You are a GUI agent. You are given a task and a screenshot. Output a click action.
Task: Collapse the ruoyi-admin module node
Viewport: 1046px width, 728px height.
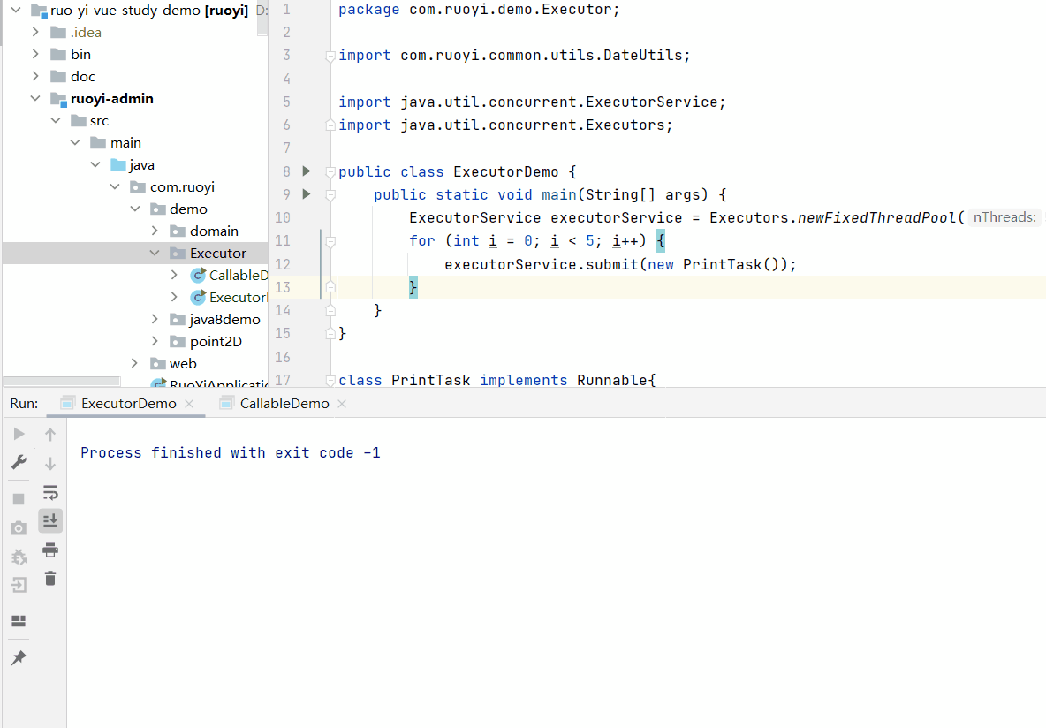pos(34,99)
